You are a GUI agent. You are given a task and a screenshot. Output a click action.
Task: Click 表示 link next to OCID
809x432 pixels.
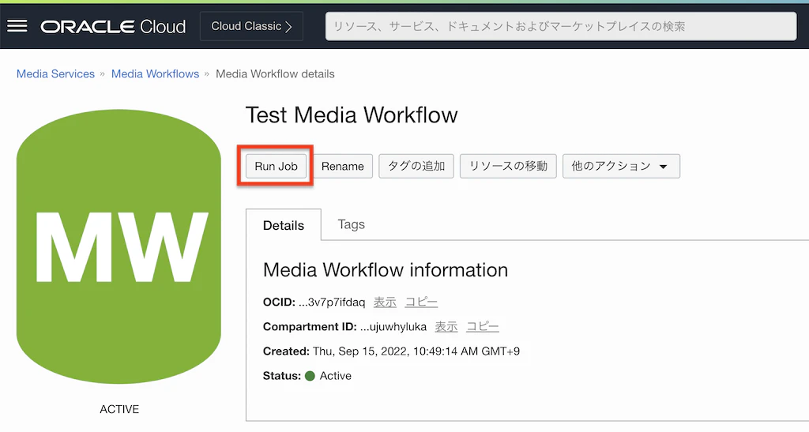pyautogui.click(x=385, y=302)
